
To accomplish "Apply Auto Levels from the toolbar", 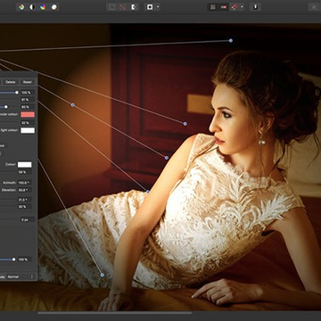I will [x=21, y=7].
